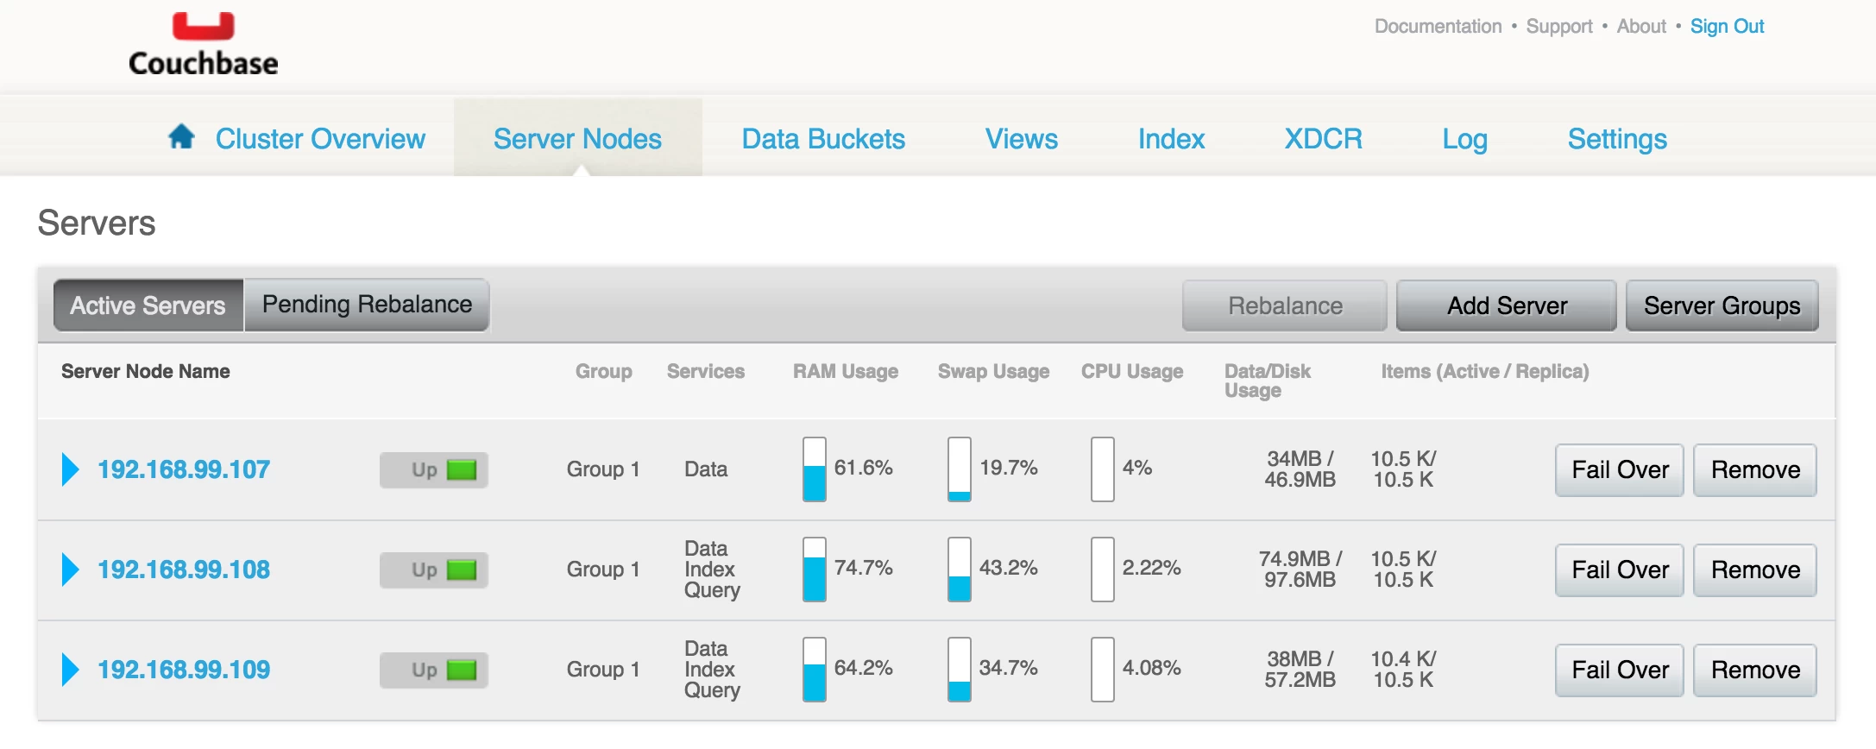This screenshot has height=749, width=1876.
Task: Open server link 192.168.99.108
Action: [184, 570]
